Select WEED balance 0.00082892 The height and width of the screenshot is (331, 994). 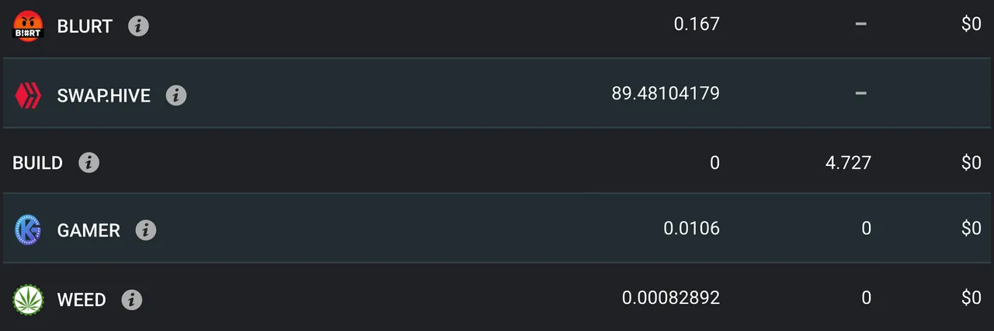tap(671, 297)
